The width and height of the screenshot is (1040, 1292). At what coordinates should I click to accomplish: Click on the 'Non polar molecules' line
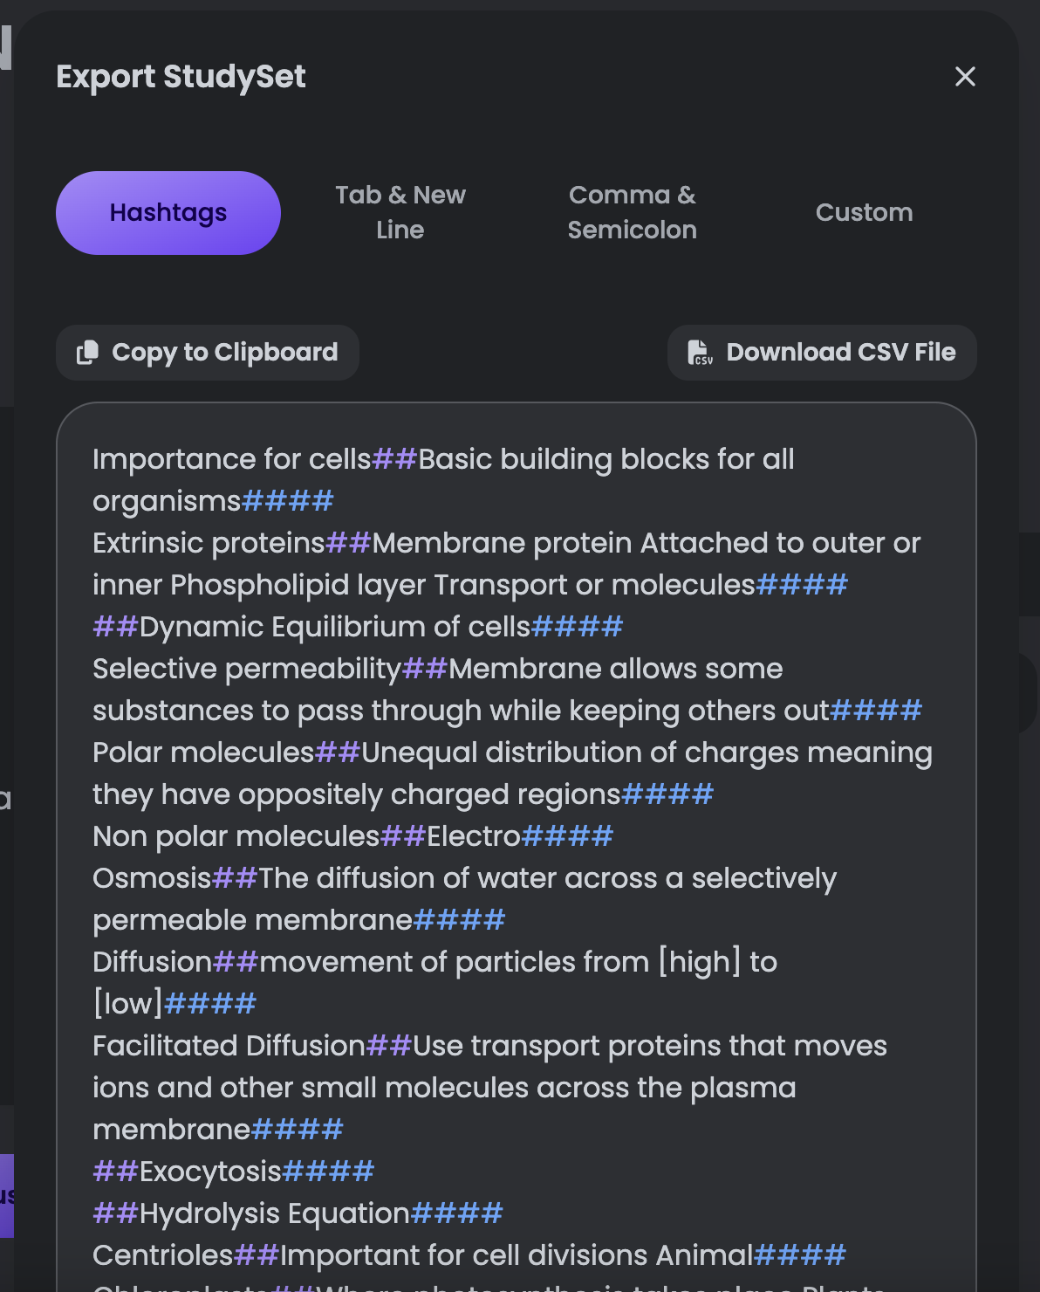[x=236, y=836]
